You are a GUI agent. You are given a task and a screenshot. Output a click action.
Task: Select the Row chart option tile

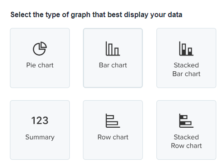click(x=113, y=130)
